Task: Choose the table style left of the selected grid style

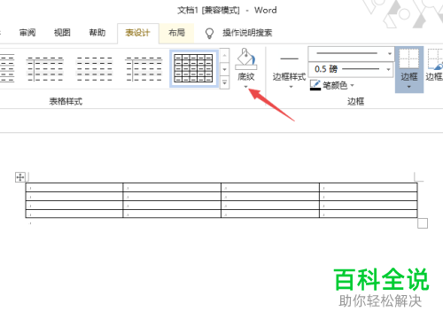Action: (x=144, y=69)
